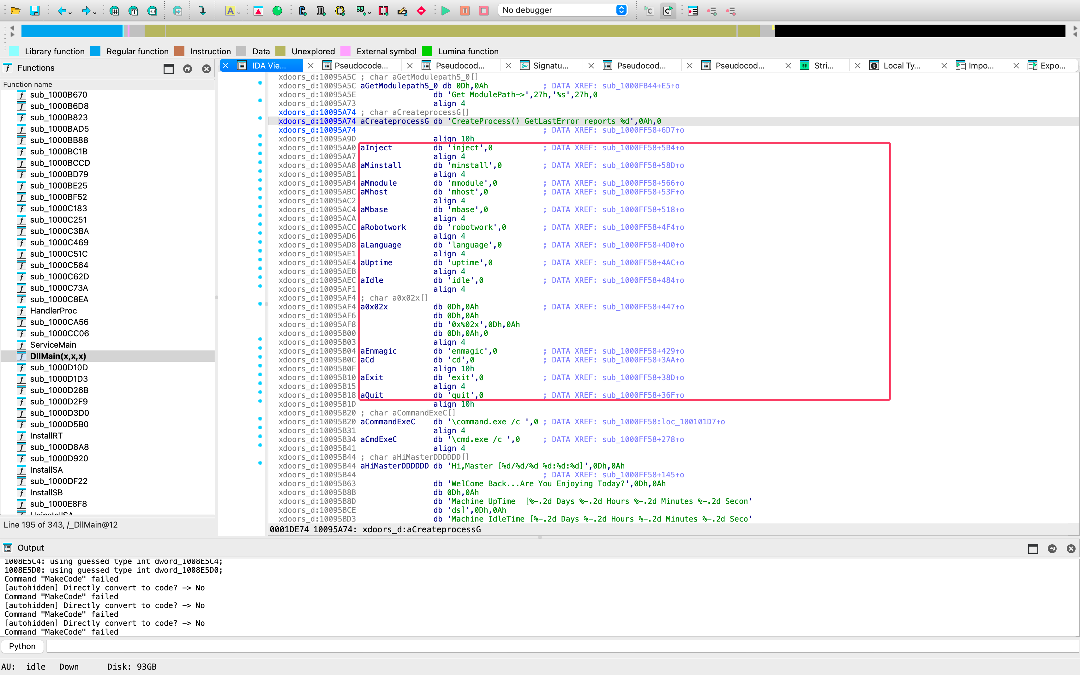This screenshot has height=675, width=1080.
Task: Open the forward-navigation history dropdown arrow
Action: [94, 13]
